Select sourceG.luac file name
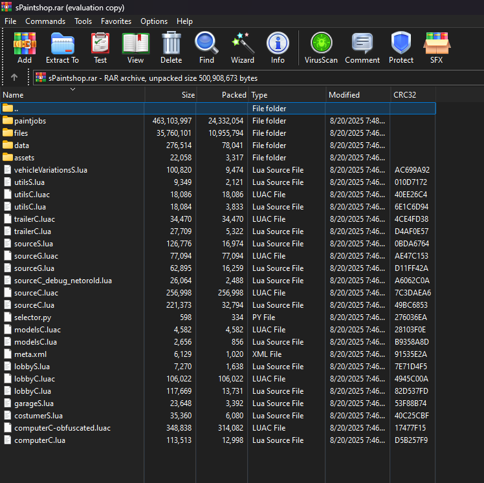The image size is (484, 483). click(x=36, y=256)
